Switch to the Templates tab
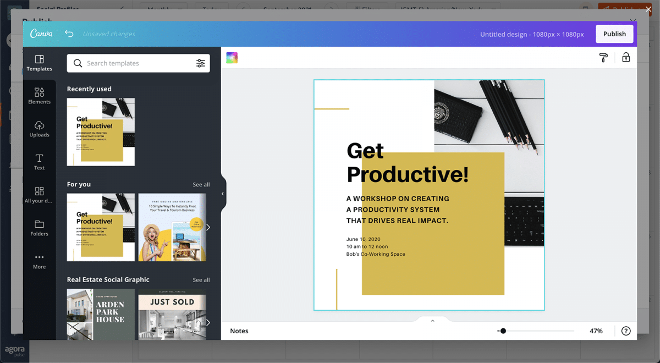Image resolution: width=660 pixels, height=363 pixels. tap(39, 63)
